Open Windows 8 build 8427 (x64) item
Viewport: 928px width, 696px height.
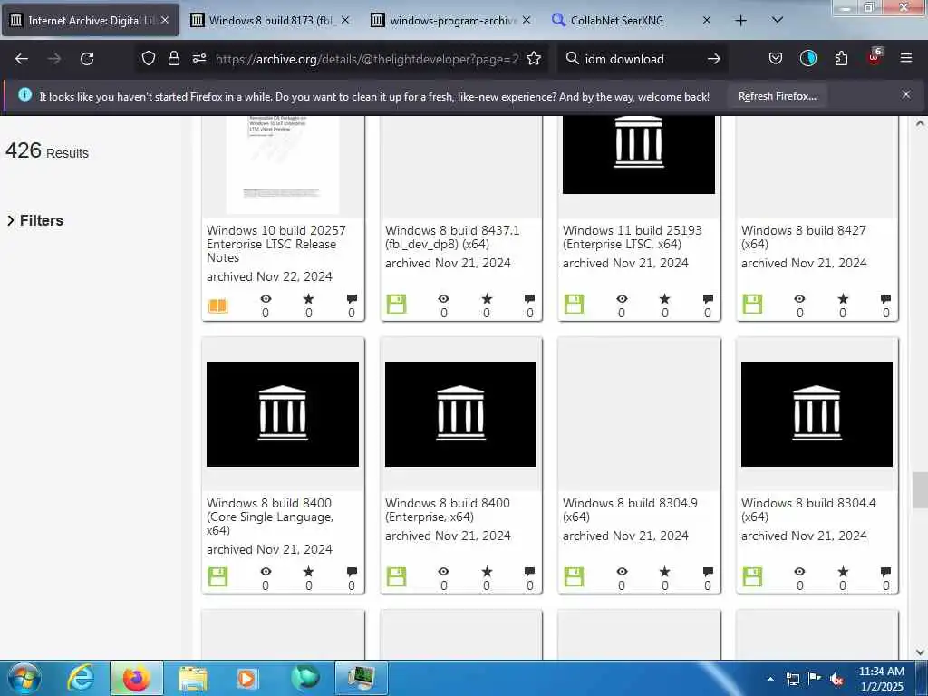tap(803, 237)
